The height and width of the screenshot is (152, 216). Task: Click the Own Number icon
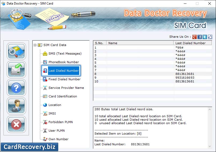pos(45,139)
